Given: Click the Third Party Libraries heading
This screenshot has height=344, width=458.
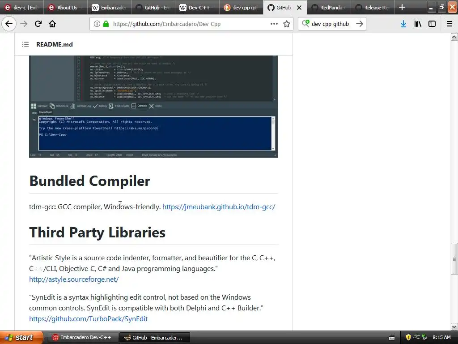Looking at the screenshot, I should pos(97,232).
